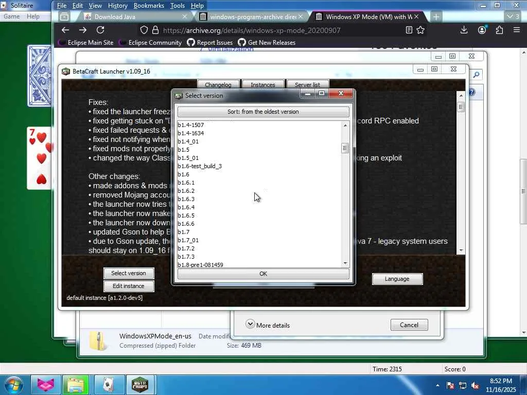Click the Select version button in BetaCraft
Image resolution: width=527 pixels, height=395 pixels.
point(129,273)
